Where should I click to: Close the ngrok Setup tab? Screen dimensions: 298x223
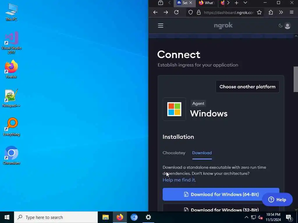191,3
